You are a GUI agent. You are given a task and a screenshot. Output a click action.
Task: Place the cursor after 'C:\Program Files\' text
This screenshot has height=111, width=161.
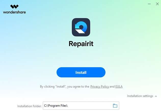pos(68,106)
